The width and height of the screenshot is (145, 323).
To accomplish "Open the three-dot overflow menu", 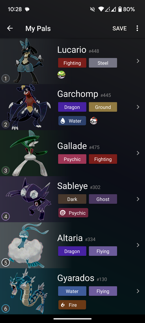I will (x=137, y=28).
